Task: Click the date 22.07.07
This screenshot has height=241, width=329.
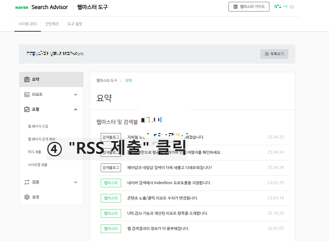Action: tap(276, 228)
